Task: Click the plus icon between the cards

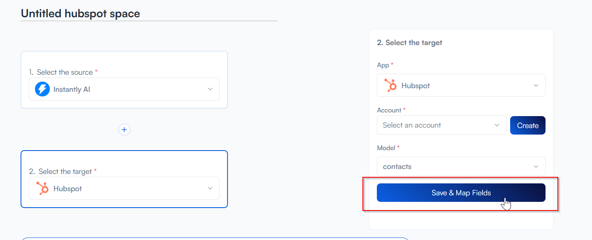Action: point(124,130)
